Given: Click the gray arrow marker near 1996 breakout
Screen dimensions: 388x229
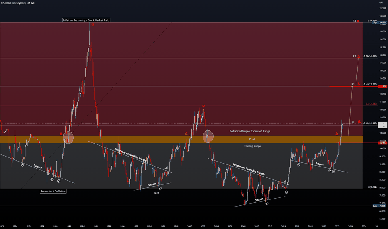Looking at the screenshot, I should coord(166,168).
